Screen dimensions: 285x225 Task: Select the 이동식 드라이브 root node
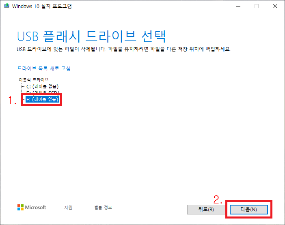tap(34, 79)
